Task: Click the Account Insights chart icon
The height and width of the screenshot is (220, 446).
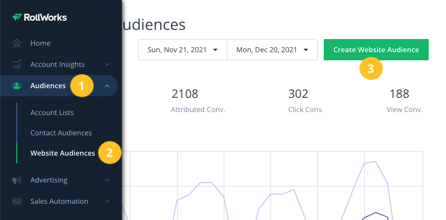Action: [x=17, y=64]
